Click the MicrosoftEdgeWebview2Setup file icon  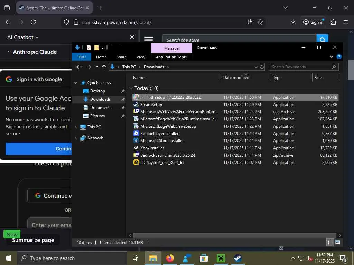(136, 126)
